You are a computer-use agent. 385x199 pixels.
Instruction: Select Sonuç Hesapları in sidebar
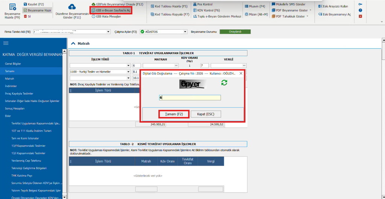pos(15,109)
